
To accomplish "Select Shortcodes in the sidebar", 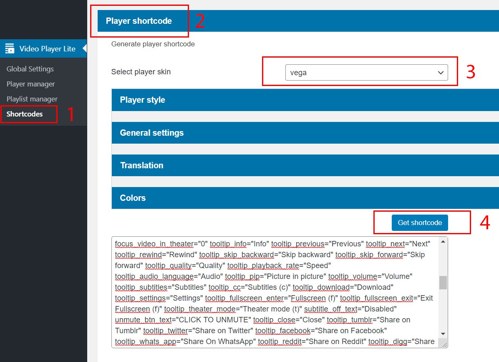I will tap(25, 114).
